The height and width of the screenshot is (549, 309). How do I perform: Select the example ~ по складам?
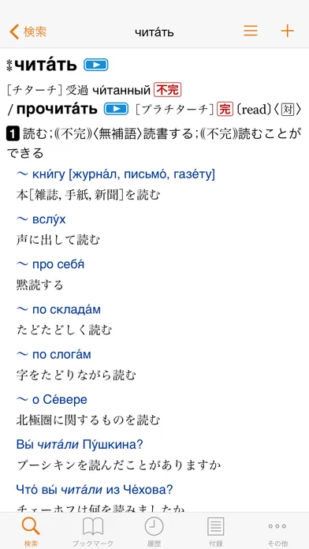58,309
